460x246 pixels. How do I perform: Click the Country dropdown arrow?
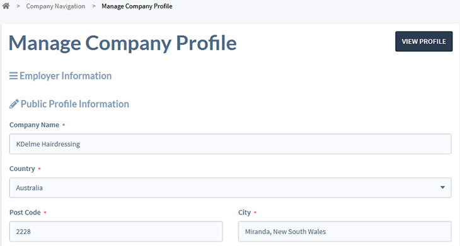click(442, 187)
